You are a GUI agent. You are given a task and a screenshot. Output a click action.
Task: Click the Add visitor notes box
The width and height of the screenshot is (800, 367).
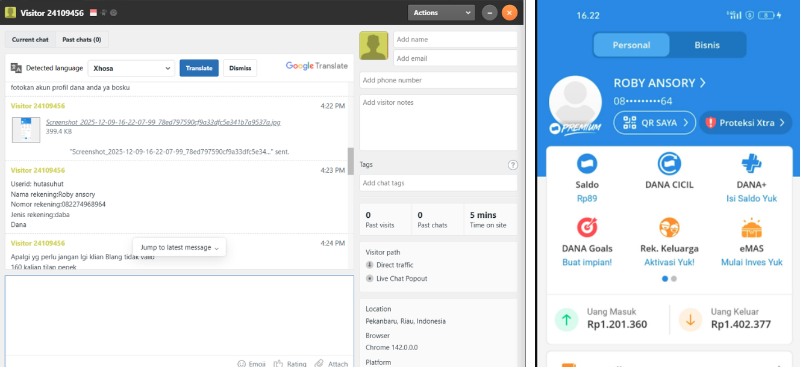click(439, 122)
